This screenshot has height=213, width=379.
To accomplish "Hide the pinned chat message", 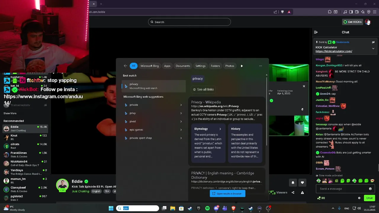I will tap(373, 42).
